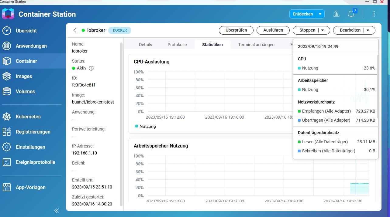The image size is (390, 217).
Task: Maximize the Container Station window
Action: pyautogui.click(x=375, y=2)
